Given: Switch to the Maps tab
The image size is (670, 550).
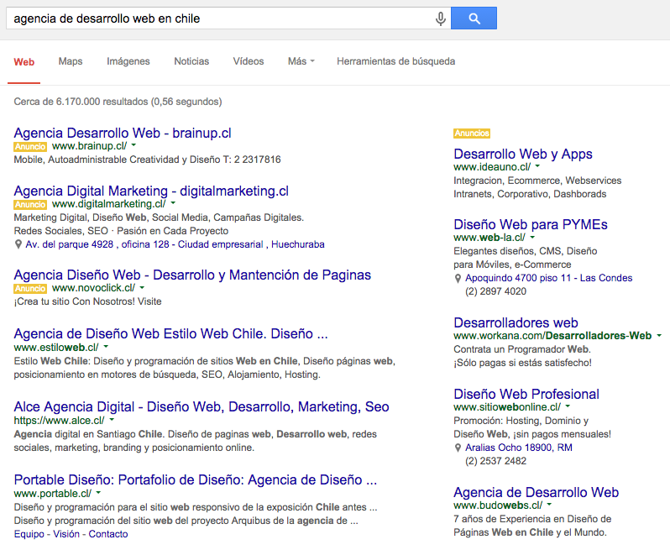Looking at the screenshot, I should coord(71,61).
